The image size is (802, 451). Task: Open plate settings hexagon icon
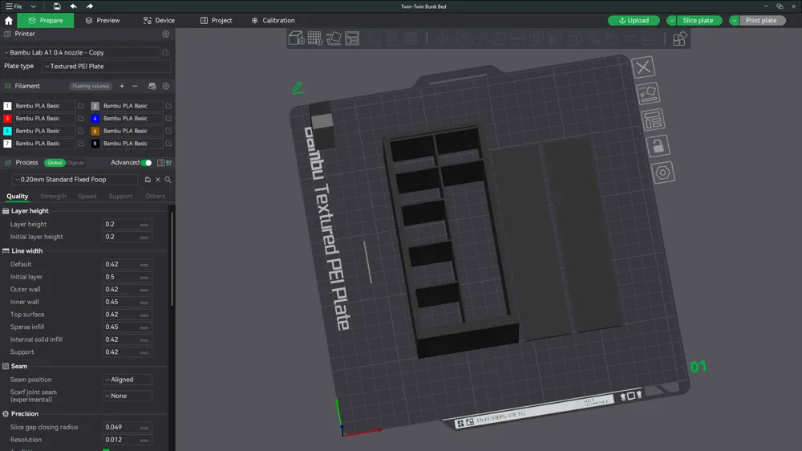(x=663, y=173)
